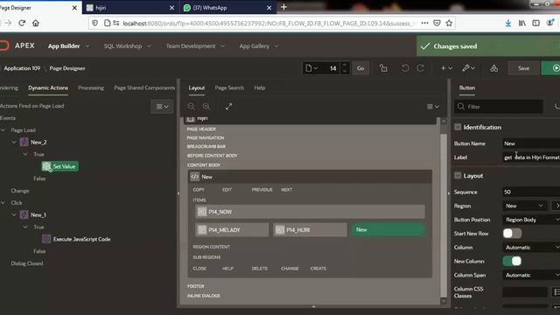Undo the last change
Viewport: 560px width, 315px height.
tap(405, 68)
